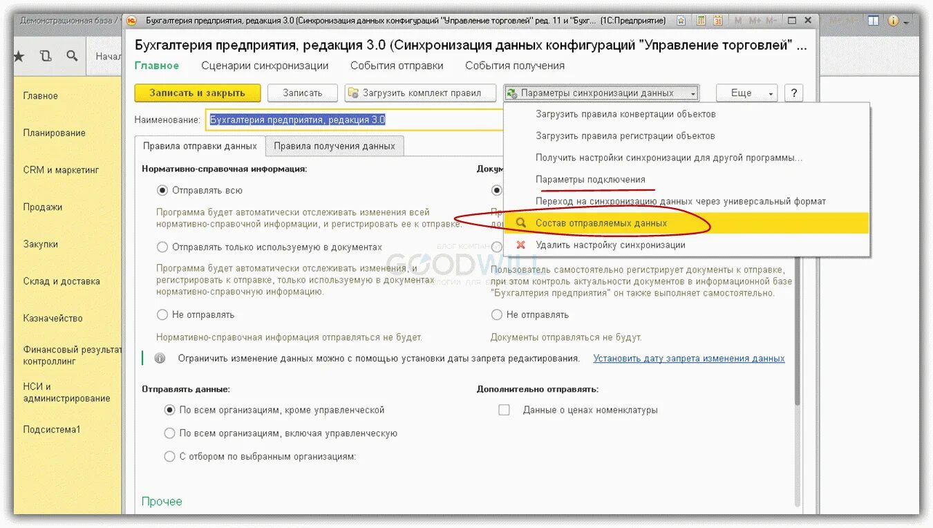This screenshot has height=528, width=933.
Task: Select Отправлять только используемую в документах
Action: click(162, 247)
